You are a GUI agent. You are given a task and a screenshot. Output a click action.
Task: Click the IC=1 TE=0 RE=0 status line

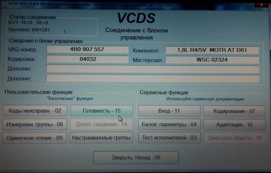28,23
